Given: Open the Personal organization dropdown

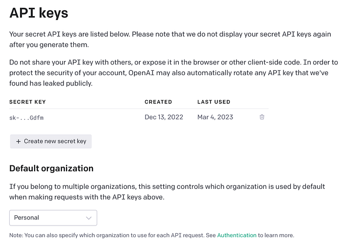Looking at the screenshot, I should [x=53, y=218].
